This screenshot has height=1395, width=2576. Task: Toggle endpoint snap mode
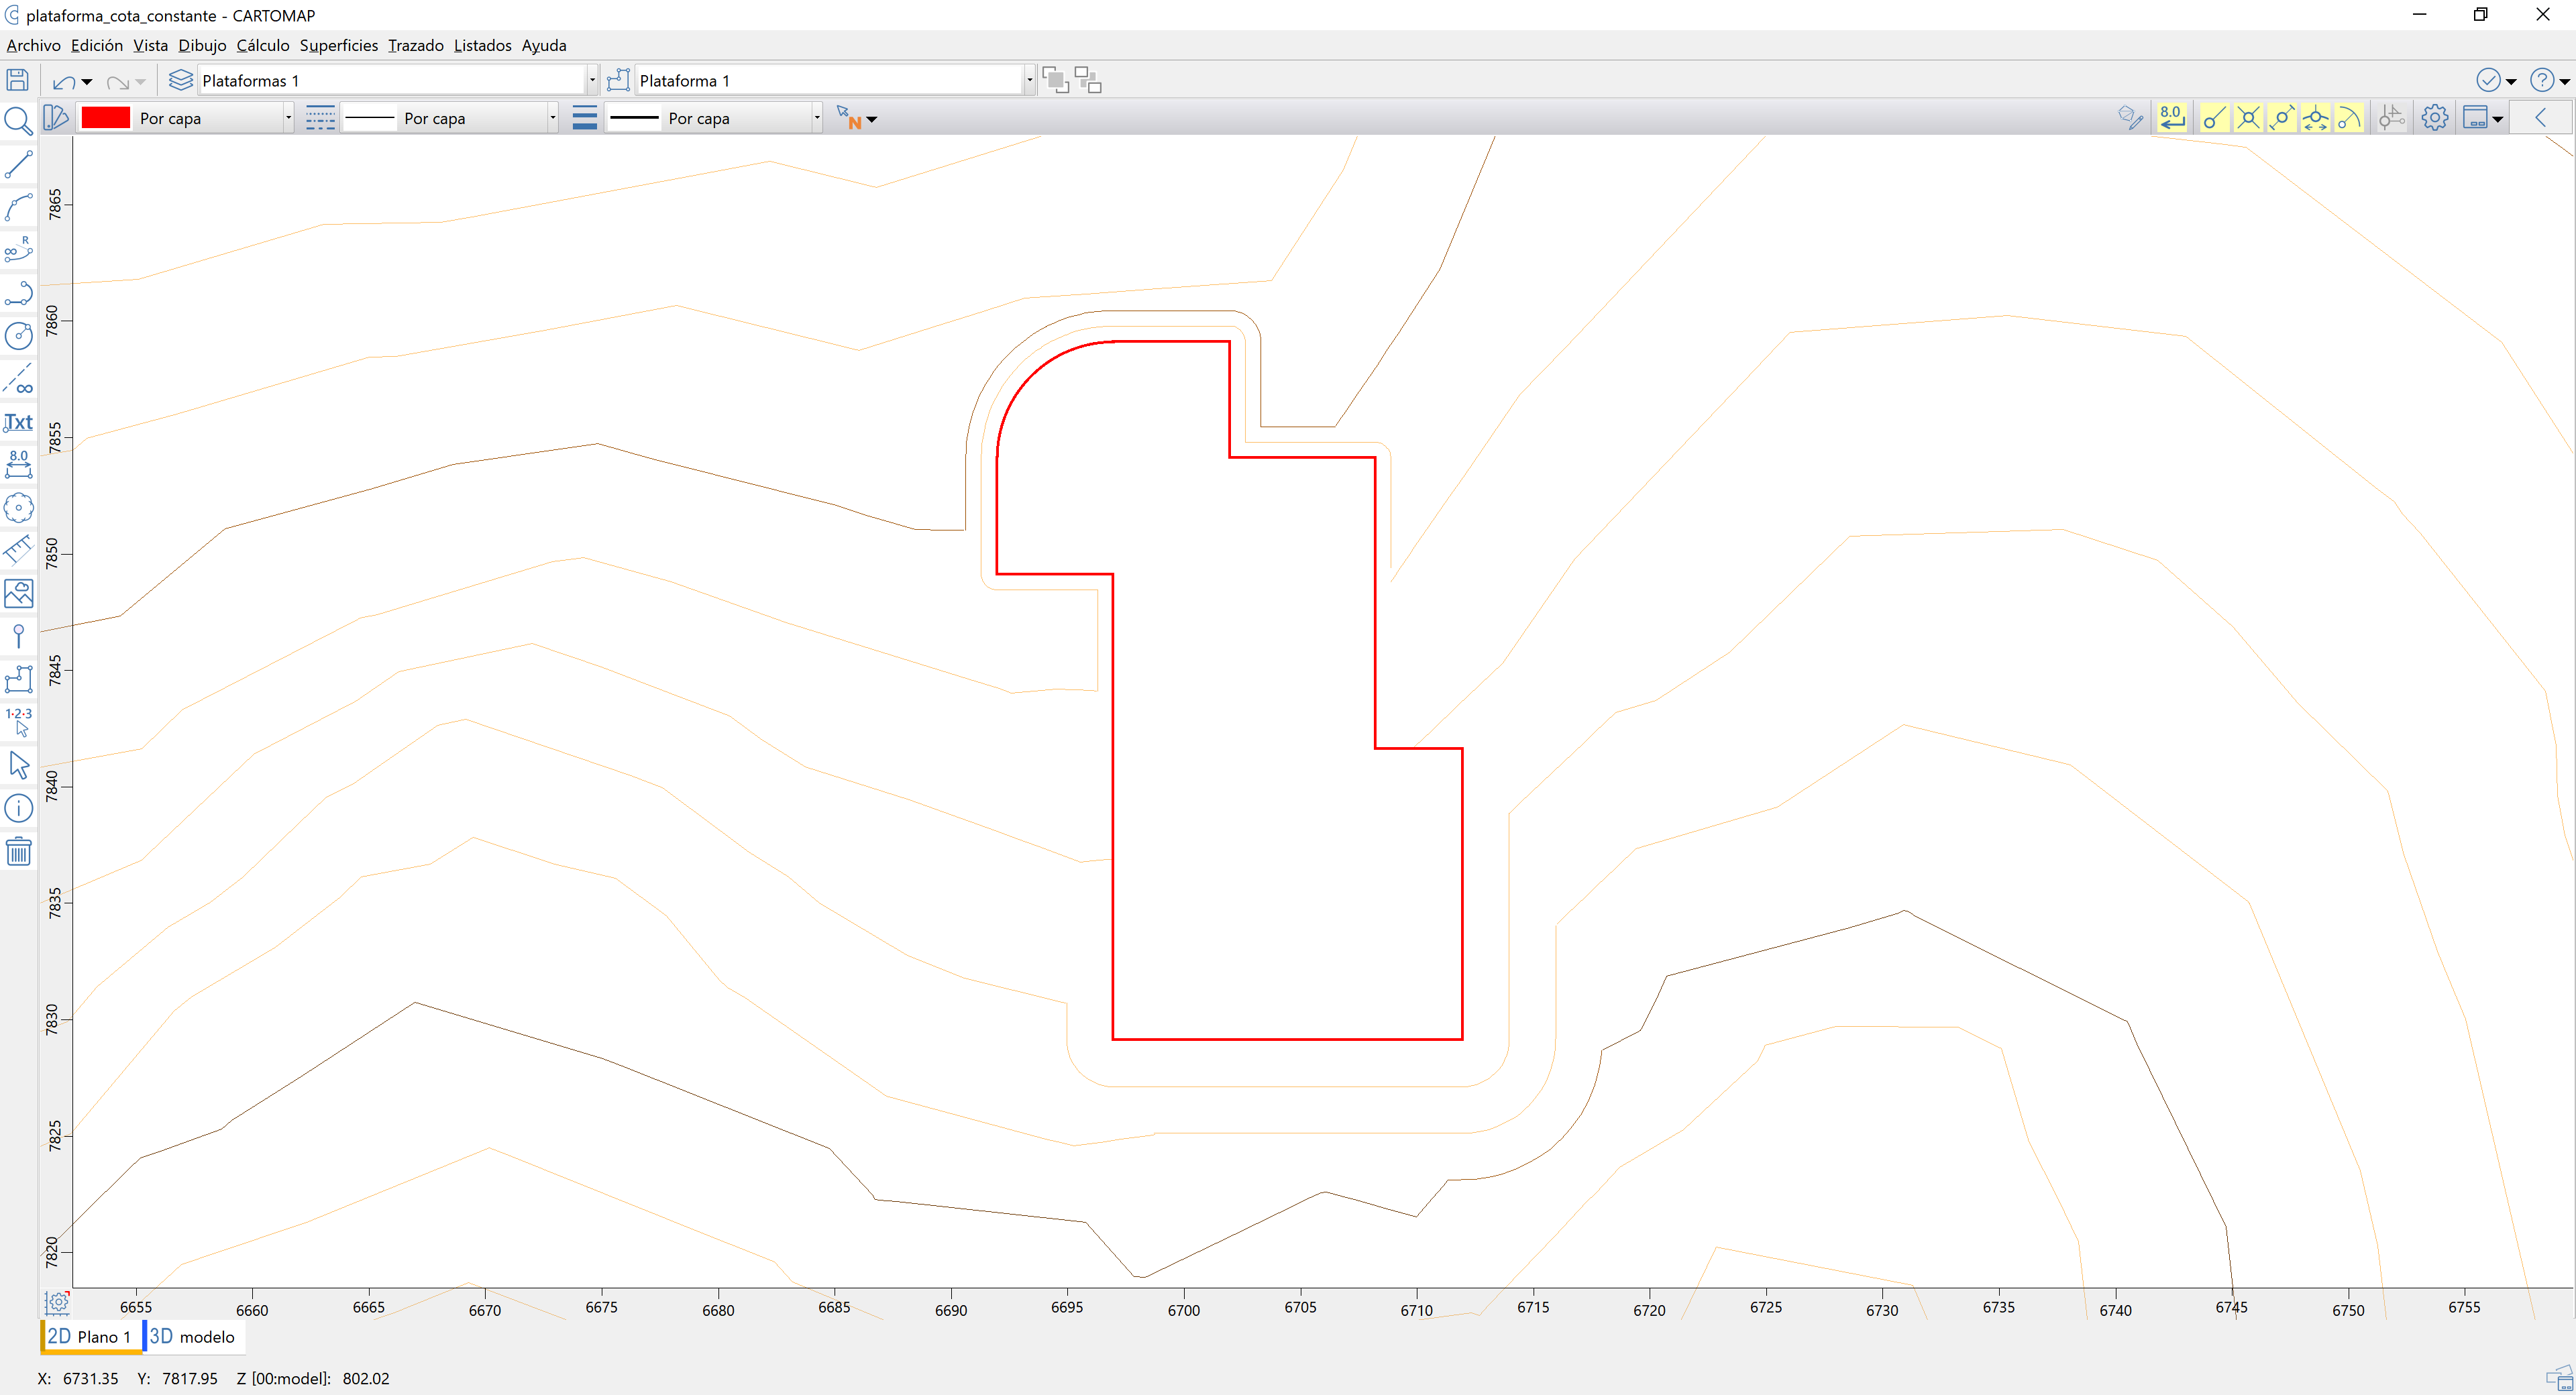[x=2214, y=118]
